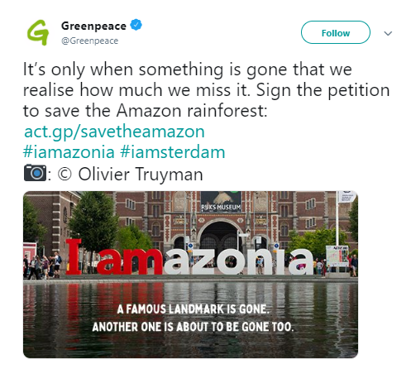Open the act.gp/savetheamazon link
The width and height of the screenshot is (411, 369).
114,132
